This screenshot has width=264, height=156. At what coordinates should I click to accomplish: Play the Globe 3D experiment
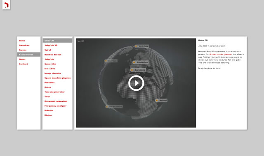[136, 83]
